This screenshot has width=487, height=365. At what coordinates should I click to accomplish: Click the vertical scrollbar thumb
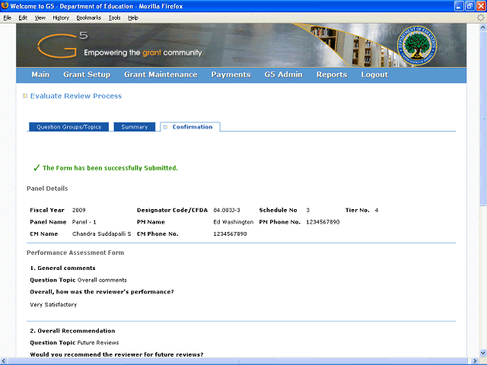tap(482, 118)
